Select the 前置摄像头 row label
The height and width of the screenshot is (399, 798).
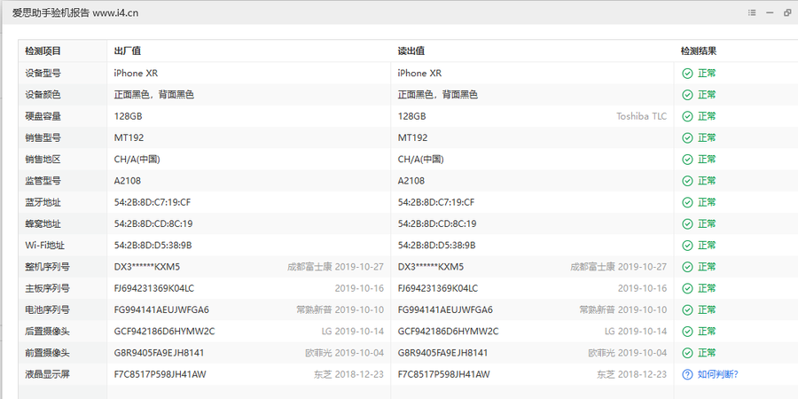tap(48, 353)
